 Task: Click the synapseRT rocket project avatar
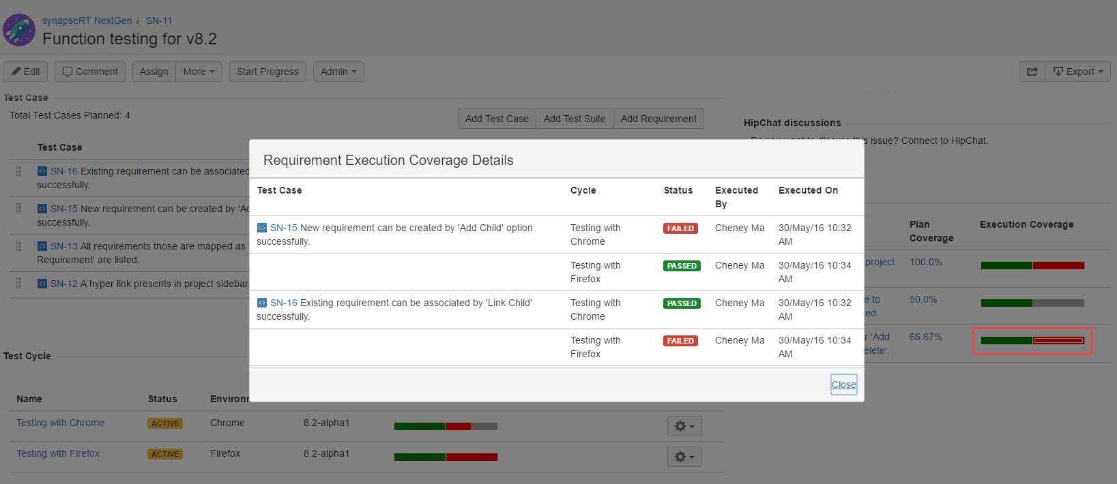click(x=19, y=30)
